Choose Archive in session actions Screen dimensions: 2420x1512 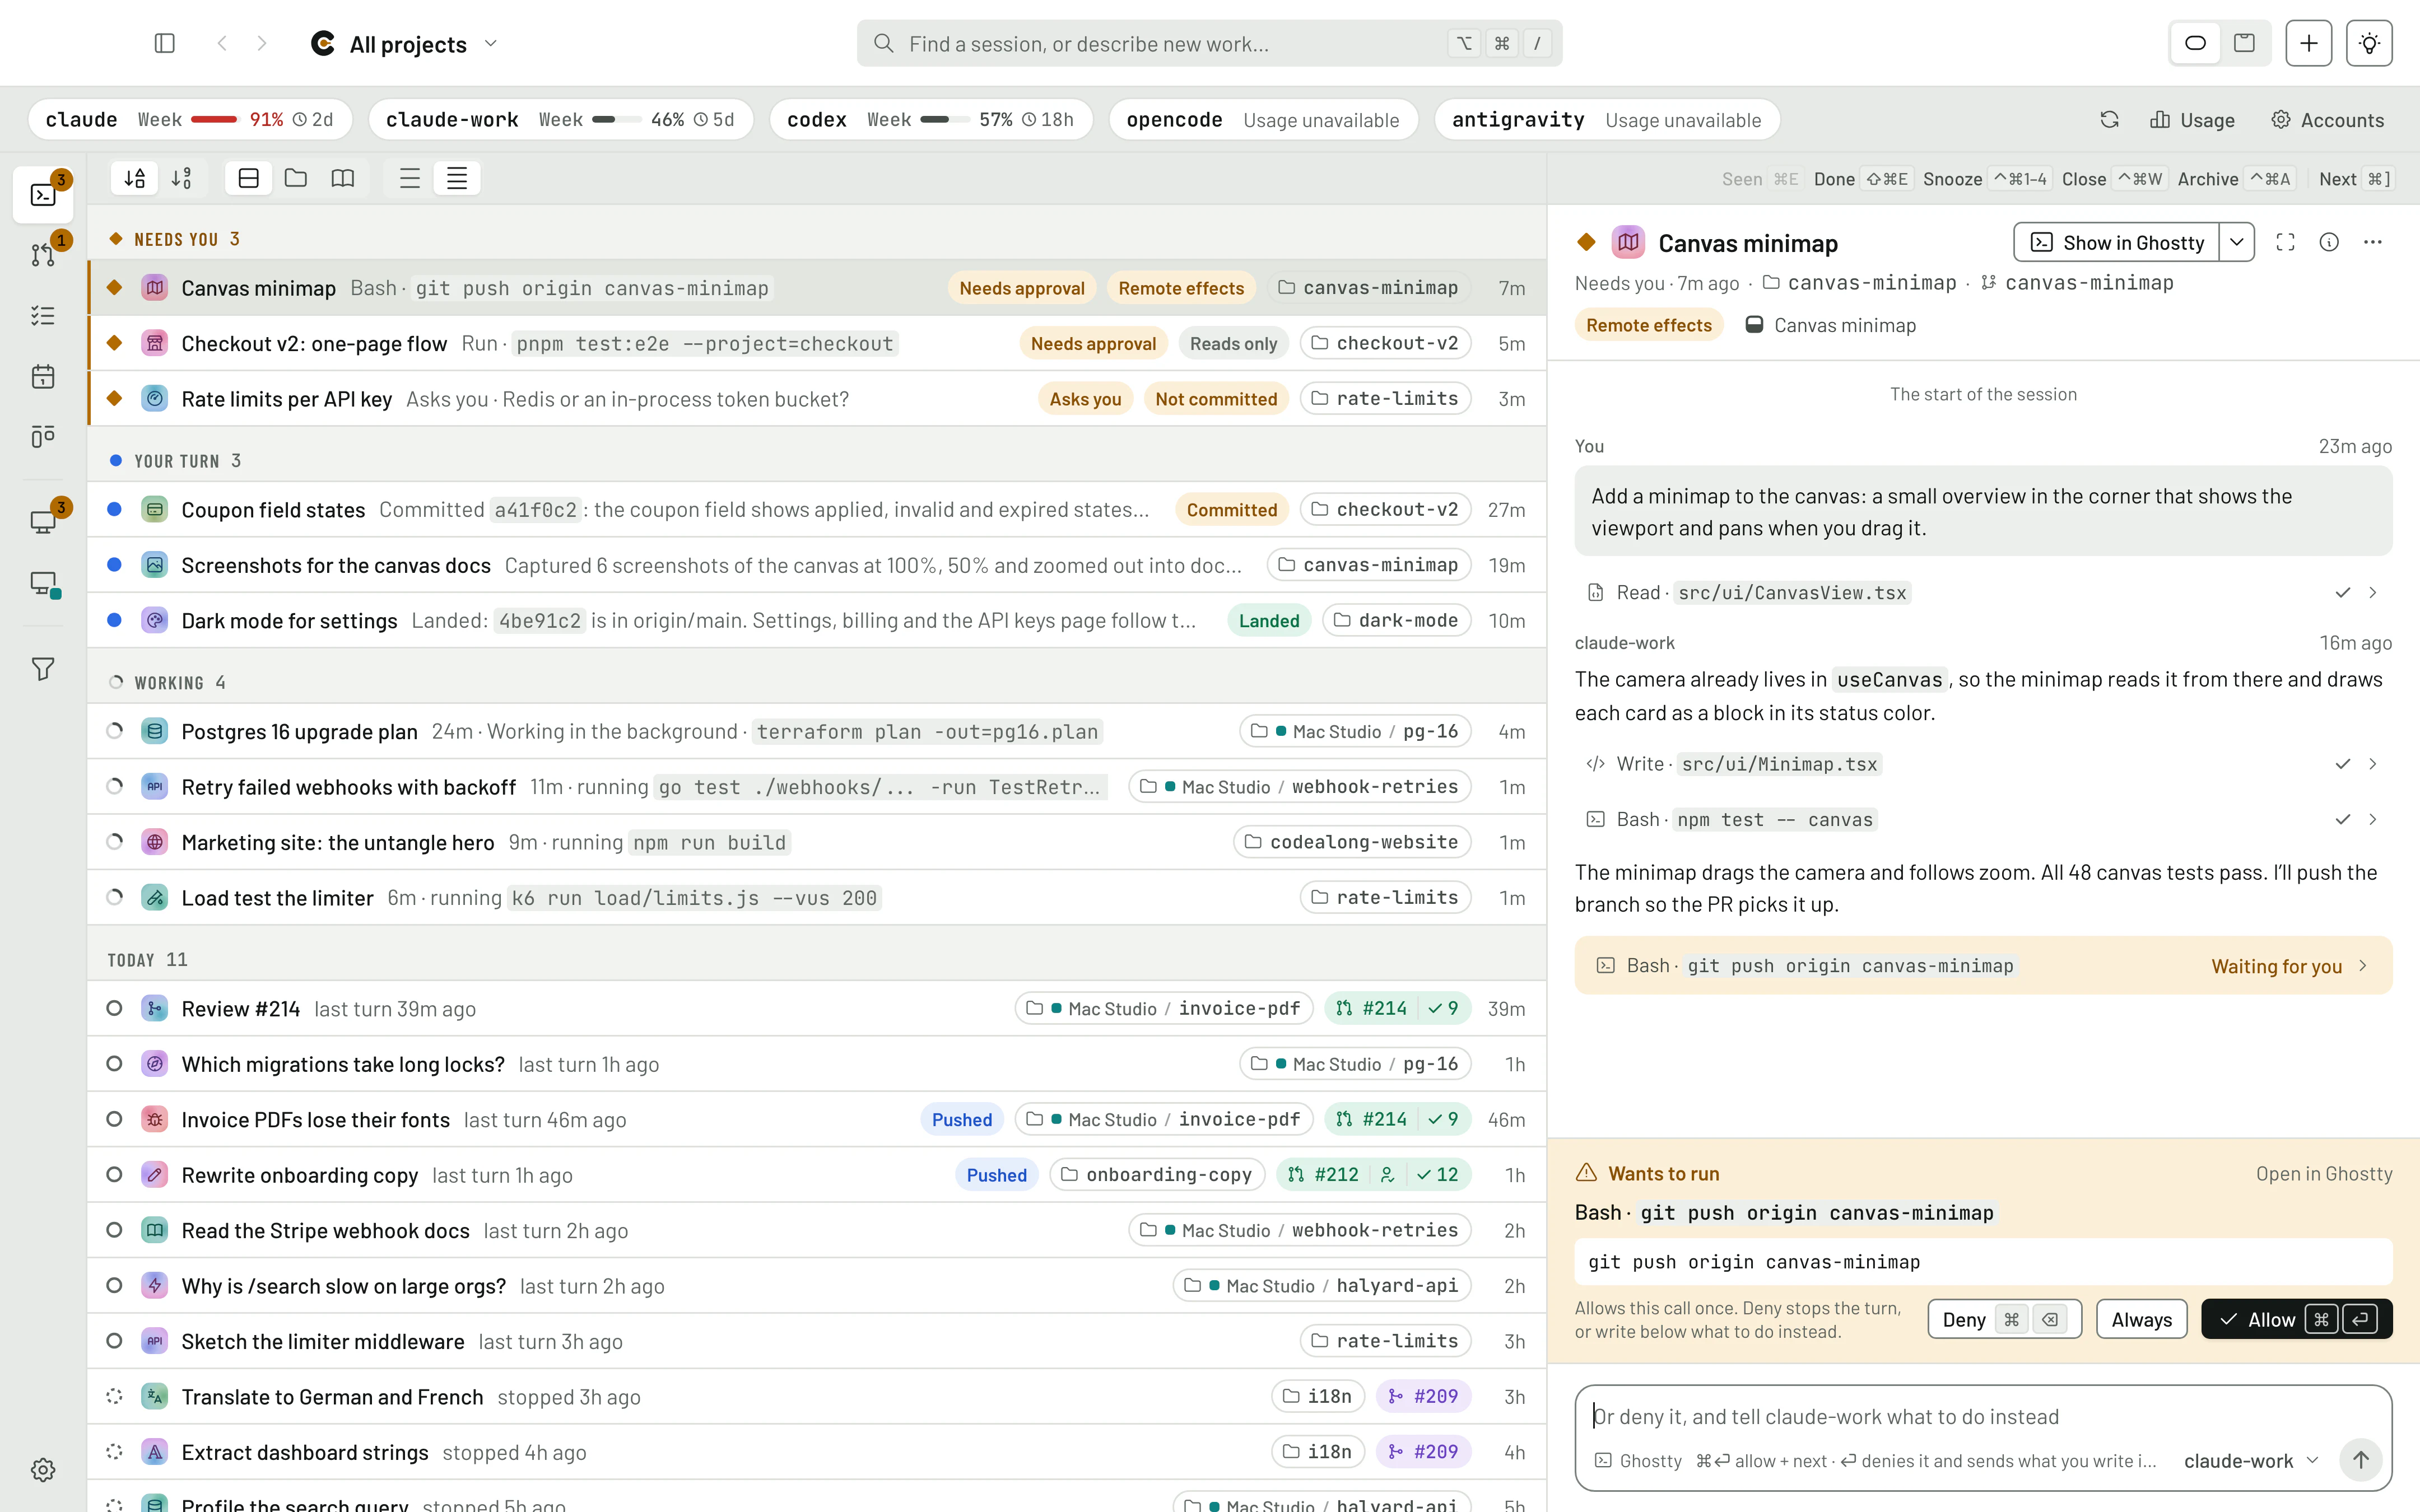coord(2236,179)
